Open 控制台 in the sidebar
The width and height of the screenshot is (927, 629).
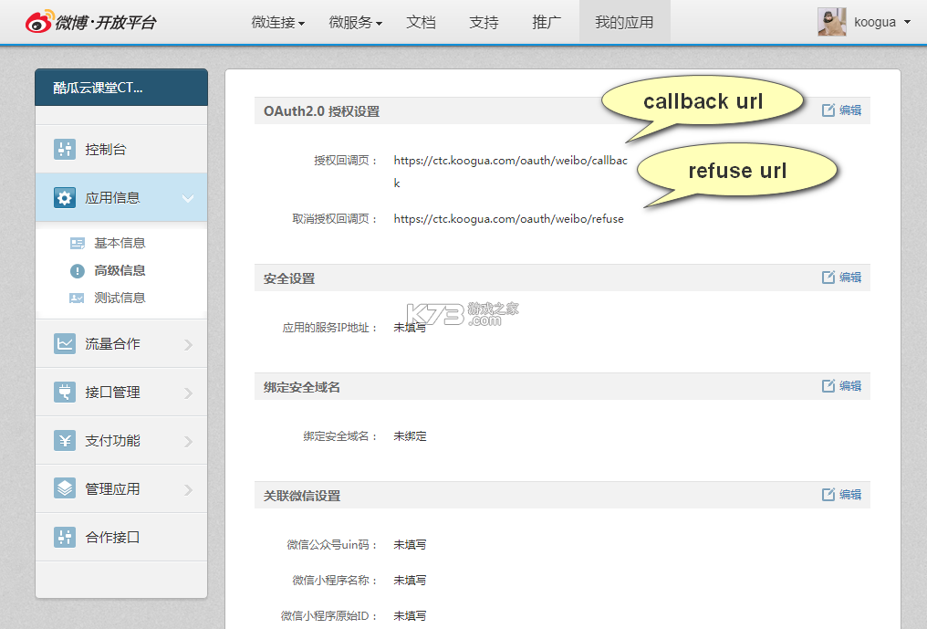(x=121, y=149)
